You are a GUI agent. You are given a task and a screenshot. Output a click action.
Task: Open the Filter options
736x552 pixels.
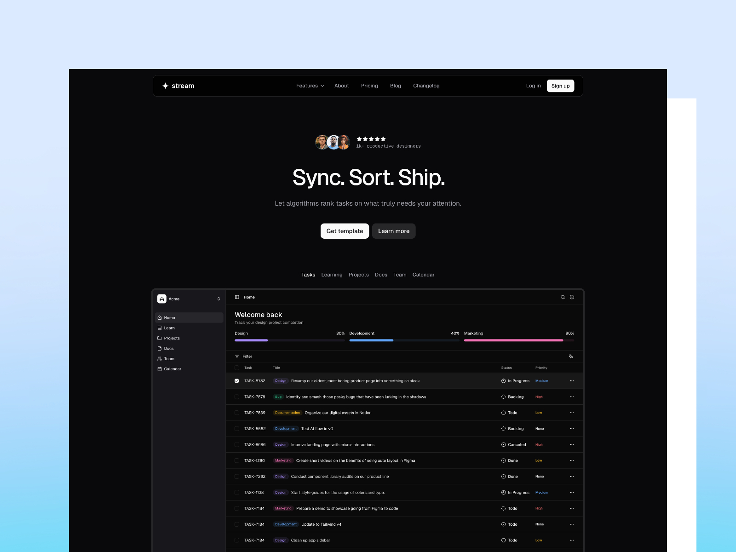coord(244,356)
